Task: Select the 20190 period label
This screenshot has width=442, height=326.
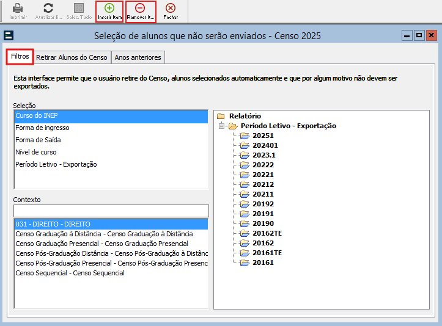Action: (x=263, y=223)
